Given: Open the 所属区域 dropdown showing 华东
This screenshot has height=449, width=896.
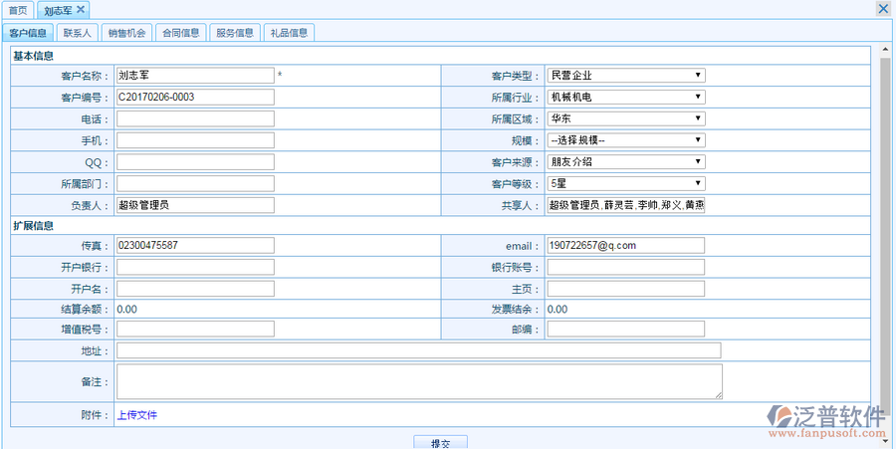Looking at the screenshot, I should pos(626,118).
